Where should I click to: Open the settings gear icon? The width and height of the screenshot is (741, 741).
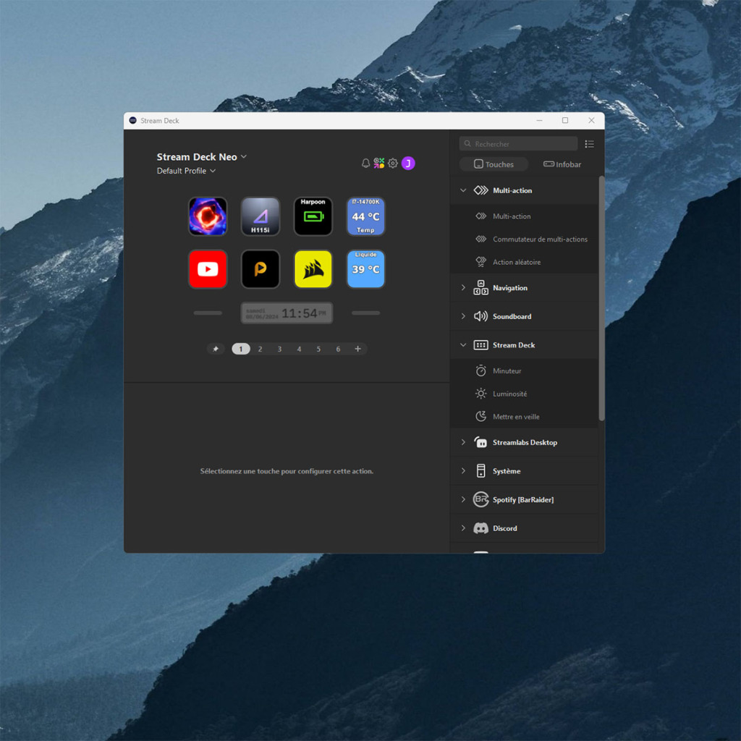tap(393, 164)
